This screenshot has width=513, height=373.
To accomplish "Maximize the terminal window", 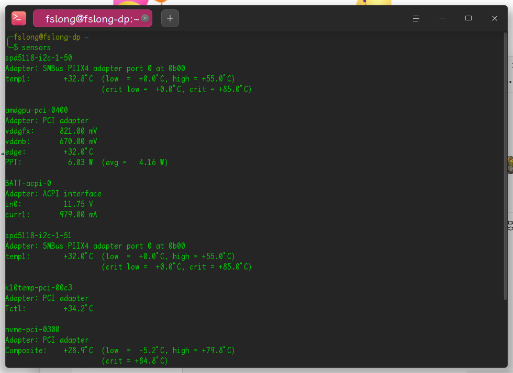I will click(469, 18).
